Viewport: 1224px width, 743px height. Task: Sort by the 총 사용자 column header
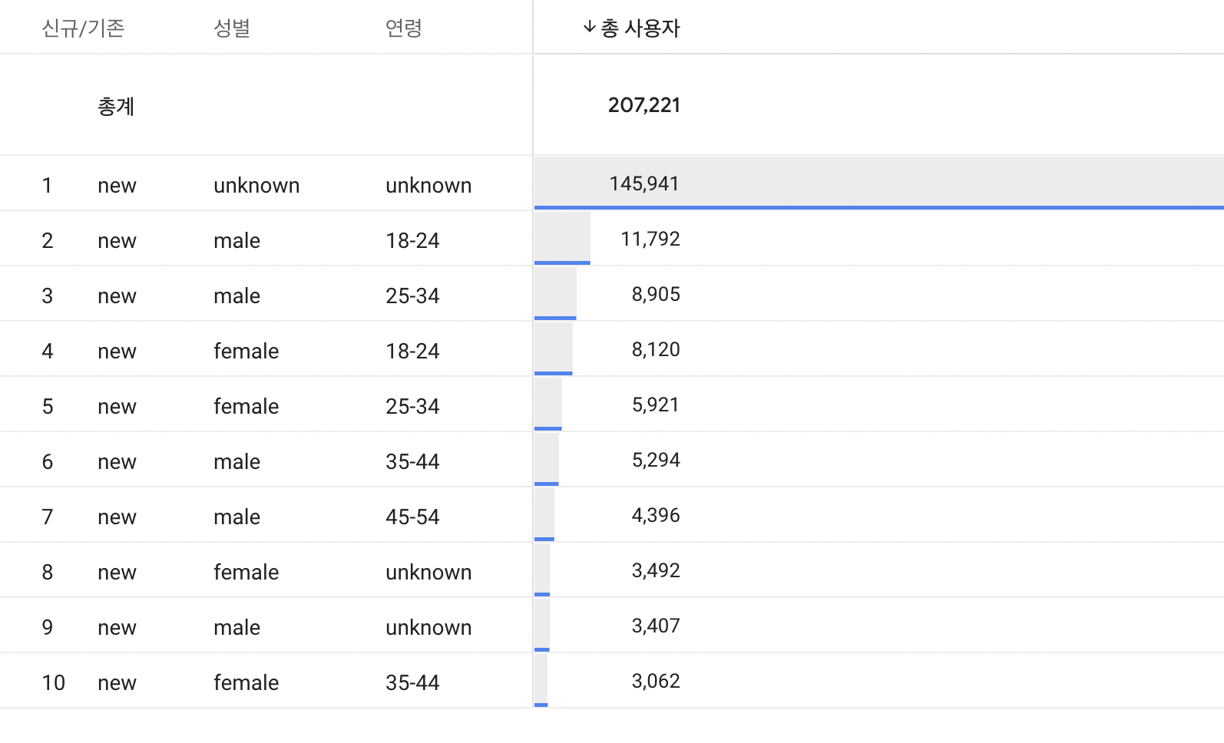[x=640, y=28]
